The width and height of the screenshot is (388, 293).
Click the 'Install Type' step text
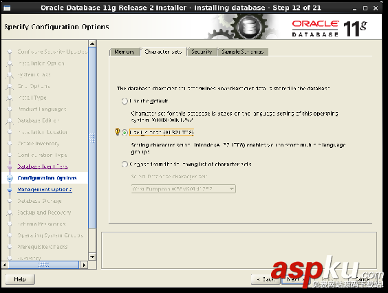point(32,98)
